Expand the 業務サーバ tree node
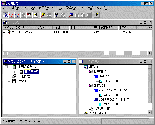Image resolution: width=155 pixels, height=125 pixels. coord(13,72)
